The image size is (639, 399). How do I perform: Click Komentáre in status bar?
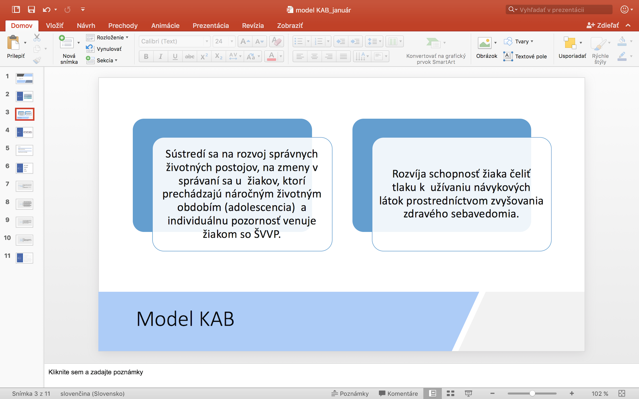coord(398,393)
